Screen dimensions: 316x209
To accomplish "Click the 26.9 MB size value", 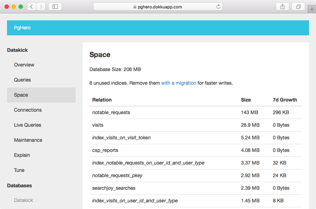I will click(250, 125).
